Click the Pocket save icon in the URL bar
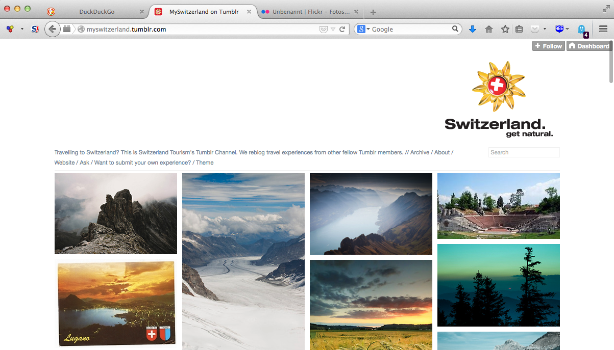614x350 pixels. click(323, 29)
